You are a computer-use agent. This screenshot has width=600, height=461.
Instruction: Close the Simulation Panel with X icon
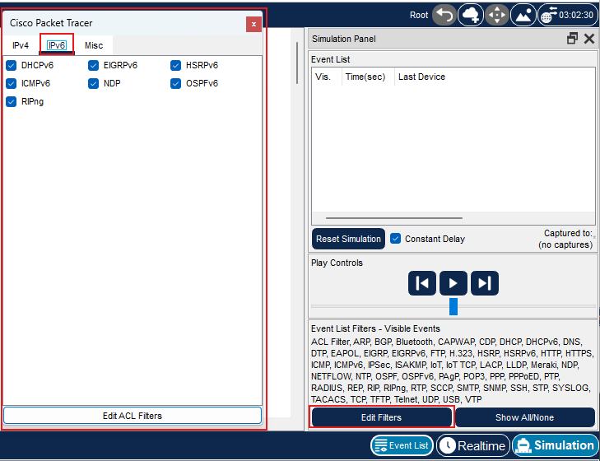click(x=589, y=39)
